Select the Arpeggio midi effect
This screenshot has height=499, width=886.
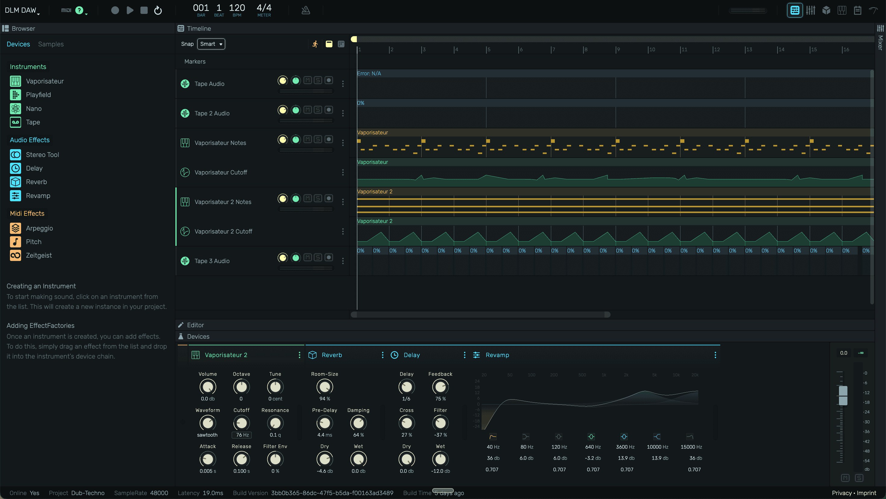click(x=31, y=228)
